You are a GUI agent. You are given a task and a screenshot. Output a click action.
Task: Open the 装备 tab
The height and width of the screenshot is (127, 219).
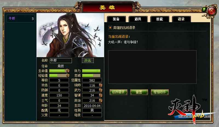pyautogui.click(x=116, y=19)
